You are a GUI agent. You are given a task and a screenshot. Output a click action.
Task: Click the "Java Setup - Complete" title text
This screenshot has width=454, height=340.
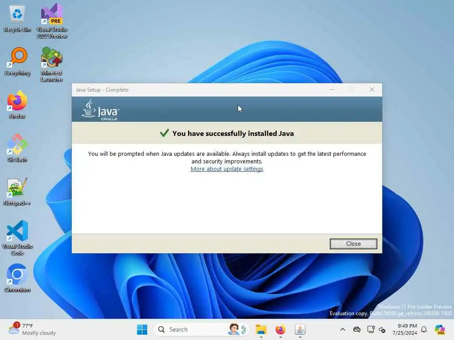(x=102, y=89)
